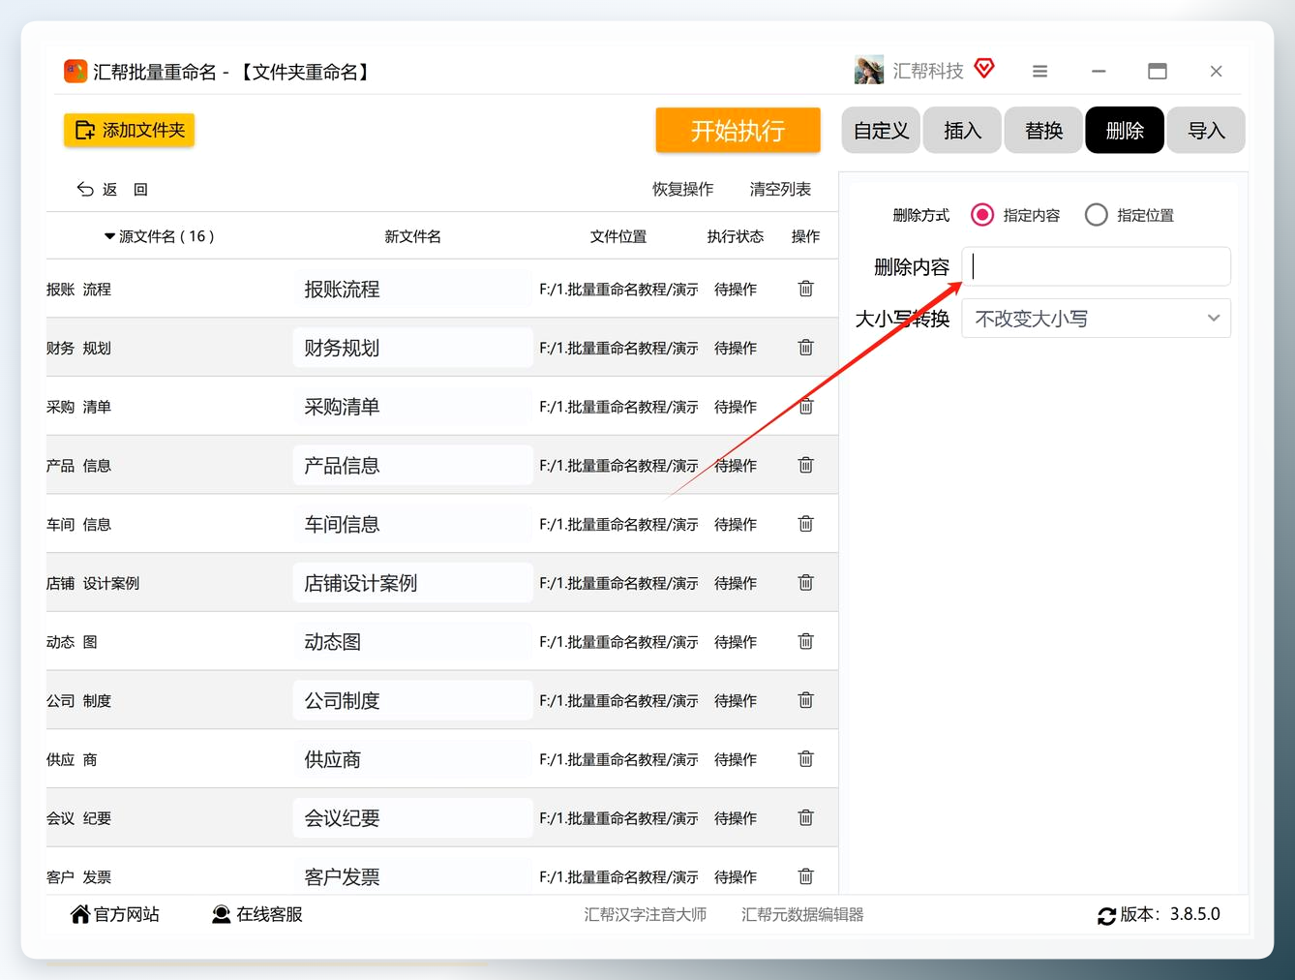Click the 添加文件夹 button
This screenshot has width=1295, height=980.
pyautogui.click(x=130, y=130)
